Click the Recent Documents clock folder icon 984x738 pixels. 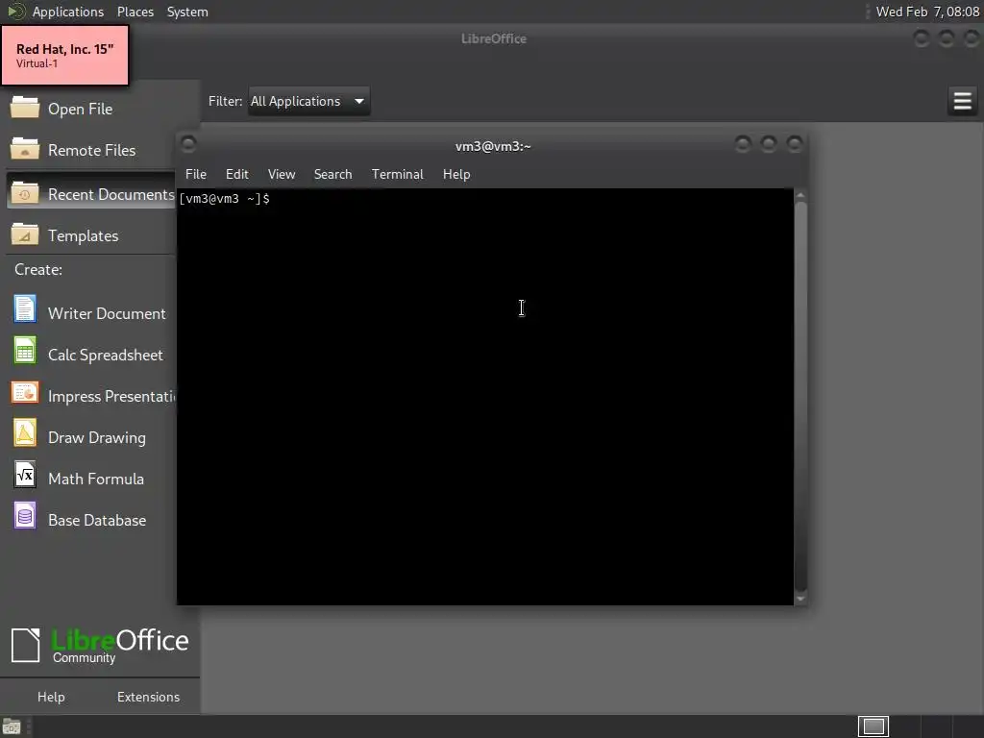(x=24, y=193)
